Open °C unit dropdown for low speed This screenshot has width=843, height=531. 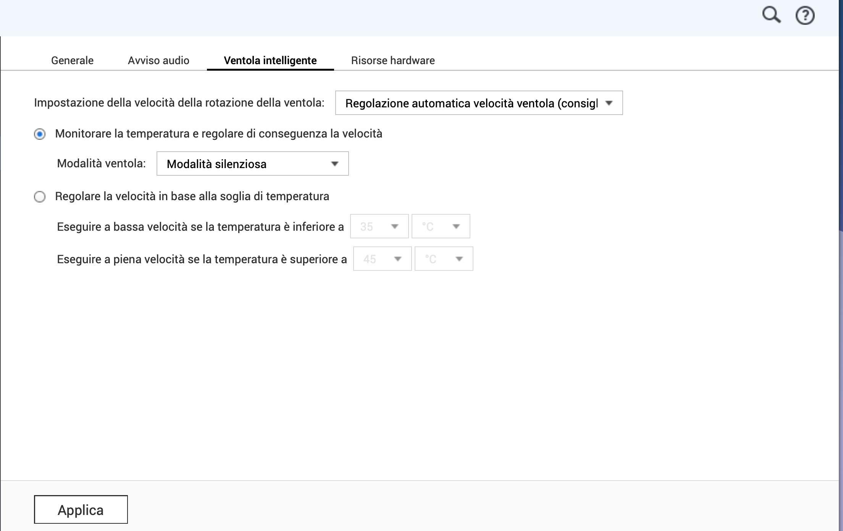click(x=441, y=227)
